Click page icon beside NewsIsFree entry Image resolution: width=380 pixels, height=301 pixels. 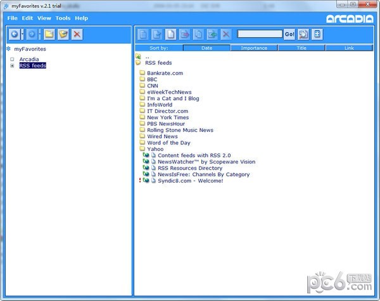(x=153, y=174)
